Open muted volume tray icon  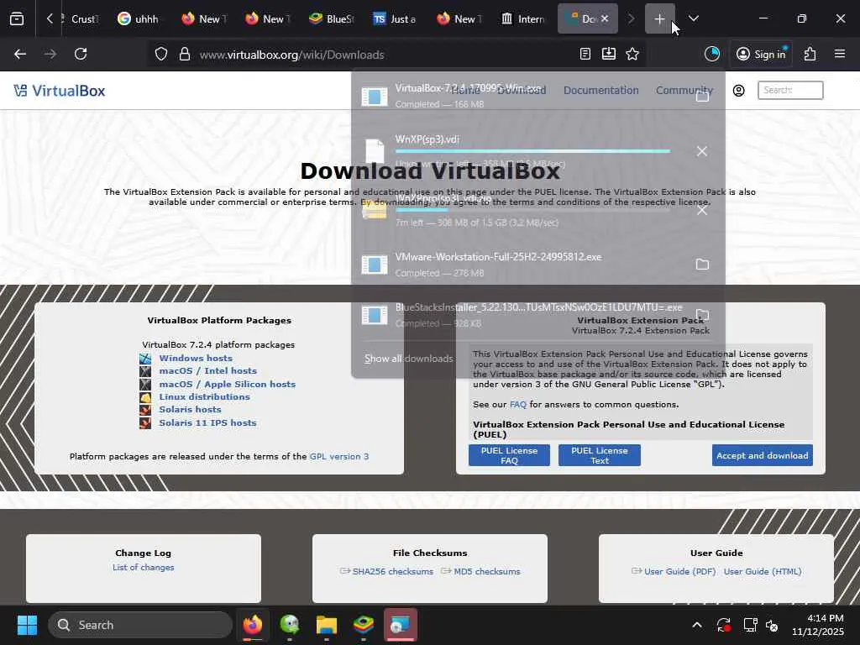tap(773, 625)
